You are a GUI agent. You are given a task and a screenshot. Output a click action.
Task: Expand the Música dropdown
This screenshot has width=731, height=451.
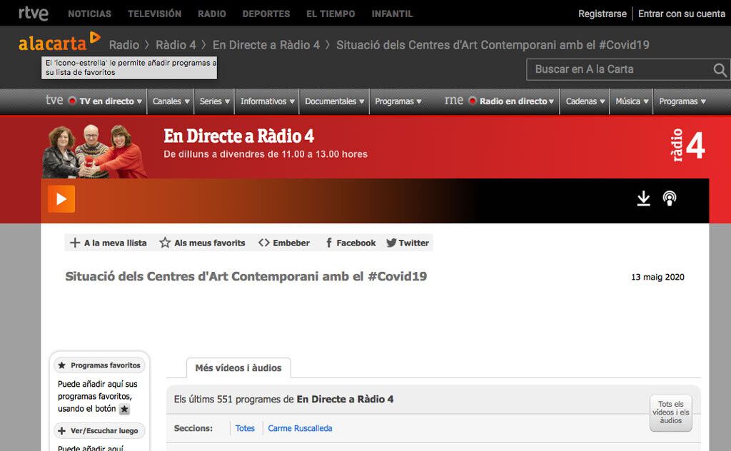pos(631,101)
